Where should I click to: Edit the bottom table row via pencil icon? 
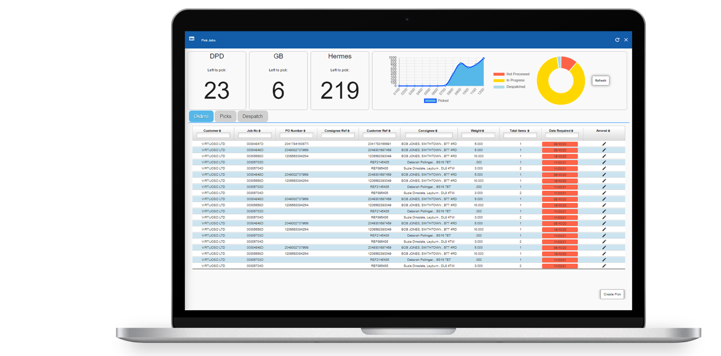pyautogui.click(x=605, y=265)
